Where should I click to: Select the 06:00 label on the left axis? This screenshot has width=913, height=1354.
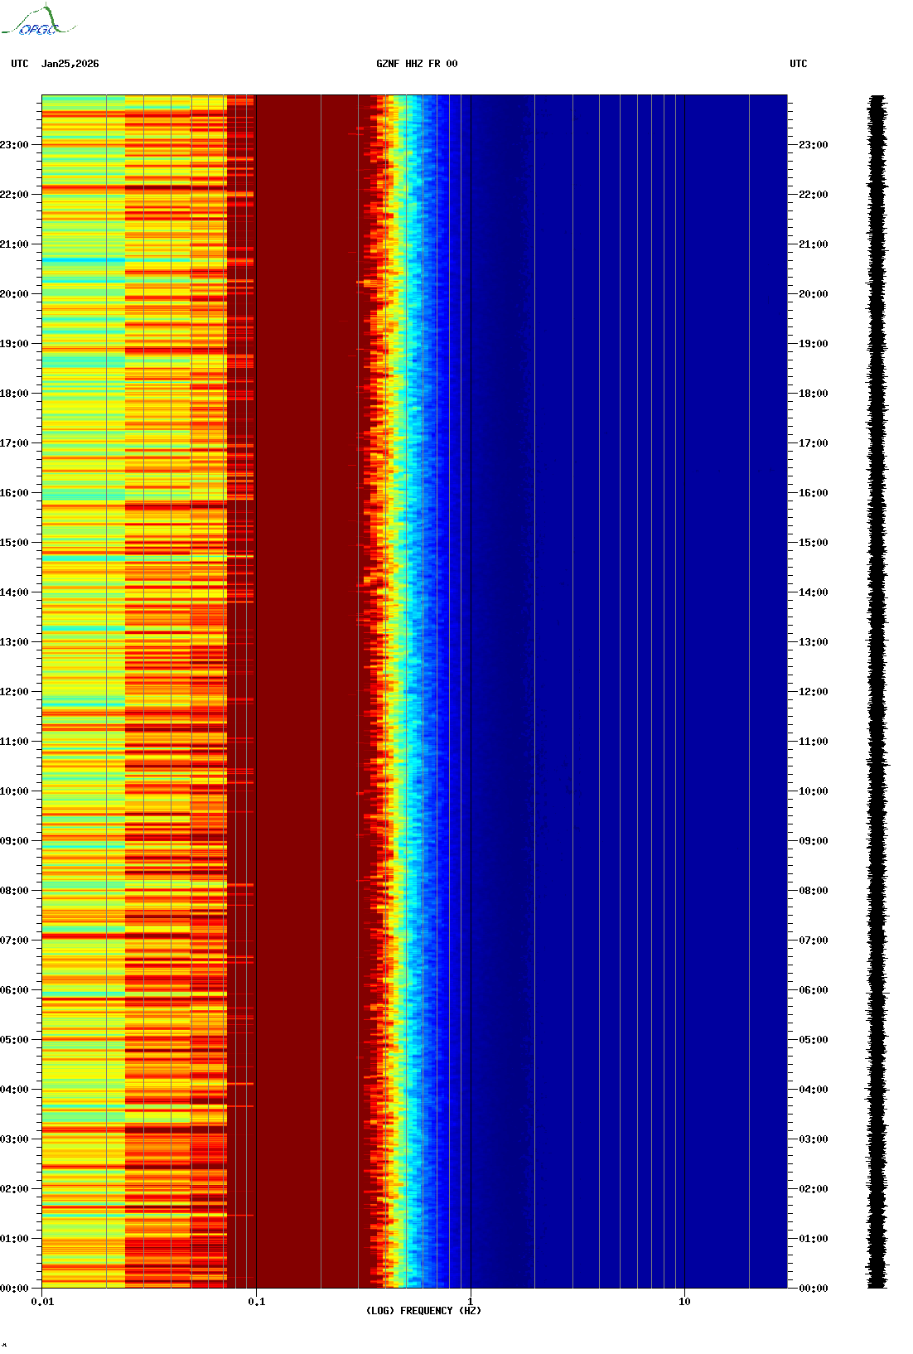point(15,990)
